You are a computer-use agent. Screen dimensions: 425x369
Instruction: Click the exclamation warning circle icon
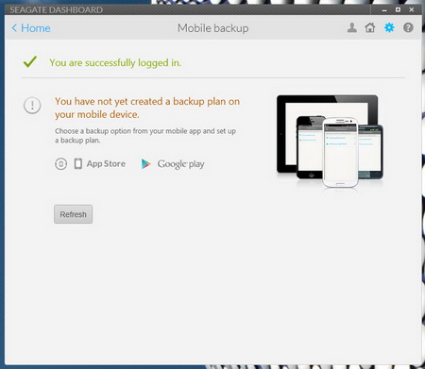tap(32, 106)
